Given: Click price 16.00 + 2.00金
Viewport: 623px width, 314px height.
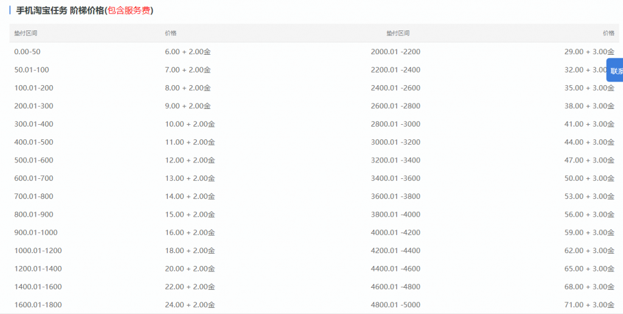Looking at the screenshot, I should (x=190, y=232).
